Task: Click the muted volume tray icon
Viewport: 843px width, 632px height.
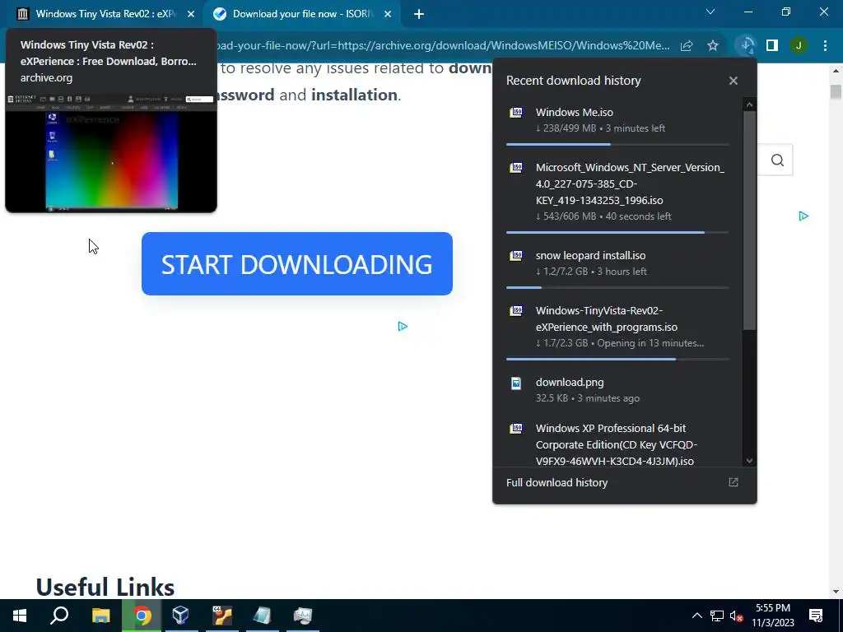Action: (x=737, y=616)
